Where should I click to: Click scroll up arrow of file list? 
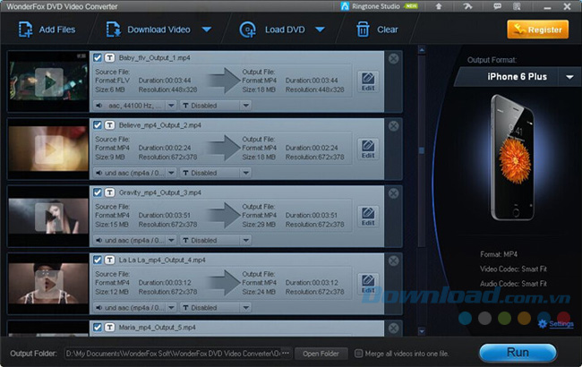tap(422, 50)
